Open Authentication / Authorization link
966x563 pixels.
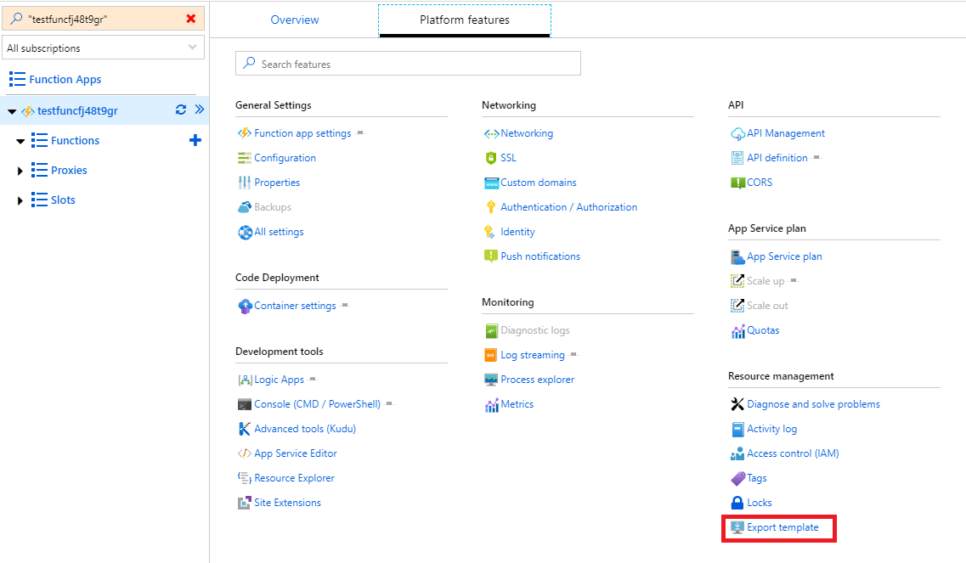coord(568,207)
